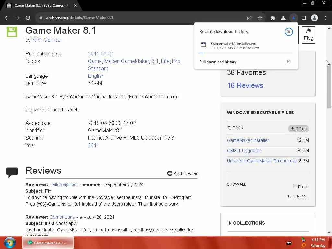Reload the archive.org page
Screen dimensions: 332x249
coord(28,18)
